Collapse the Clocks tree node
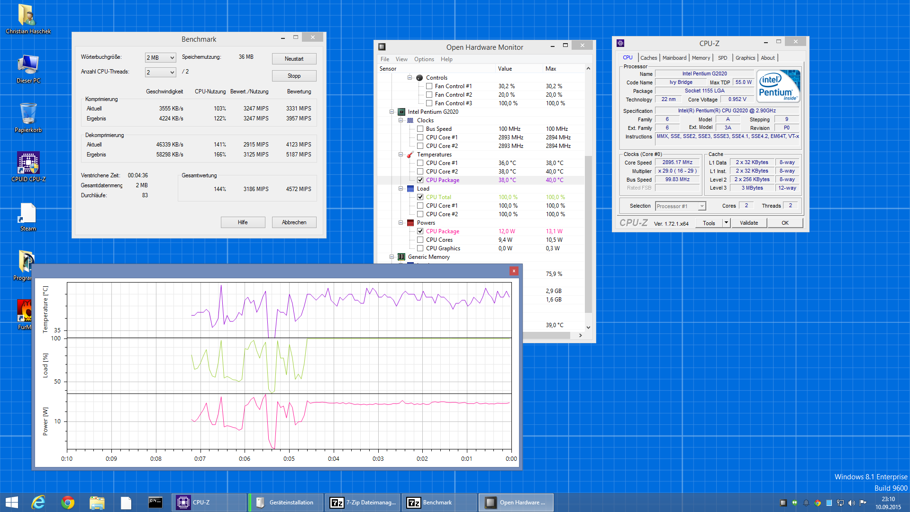 (x=400, y=120)
